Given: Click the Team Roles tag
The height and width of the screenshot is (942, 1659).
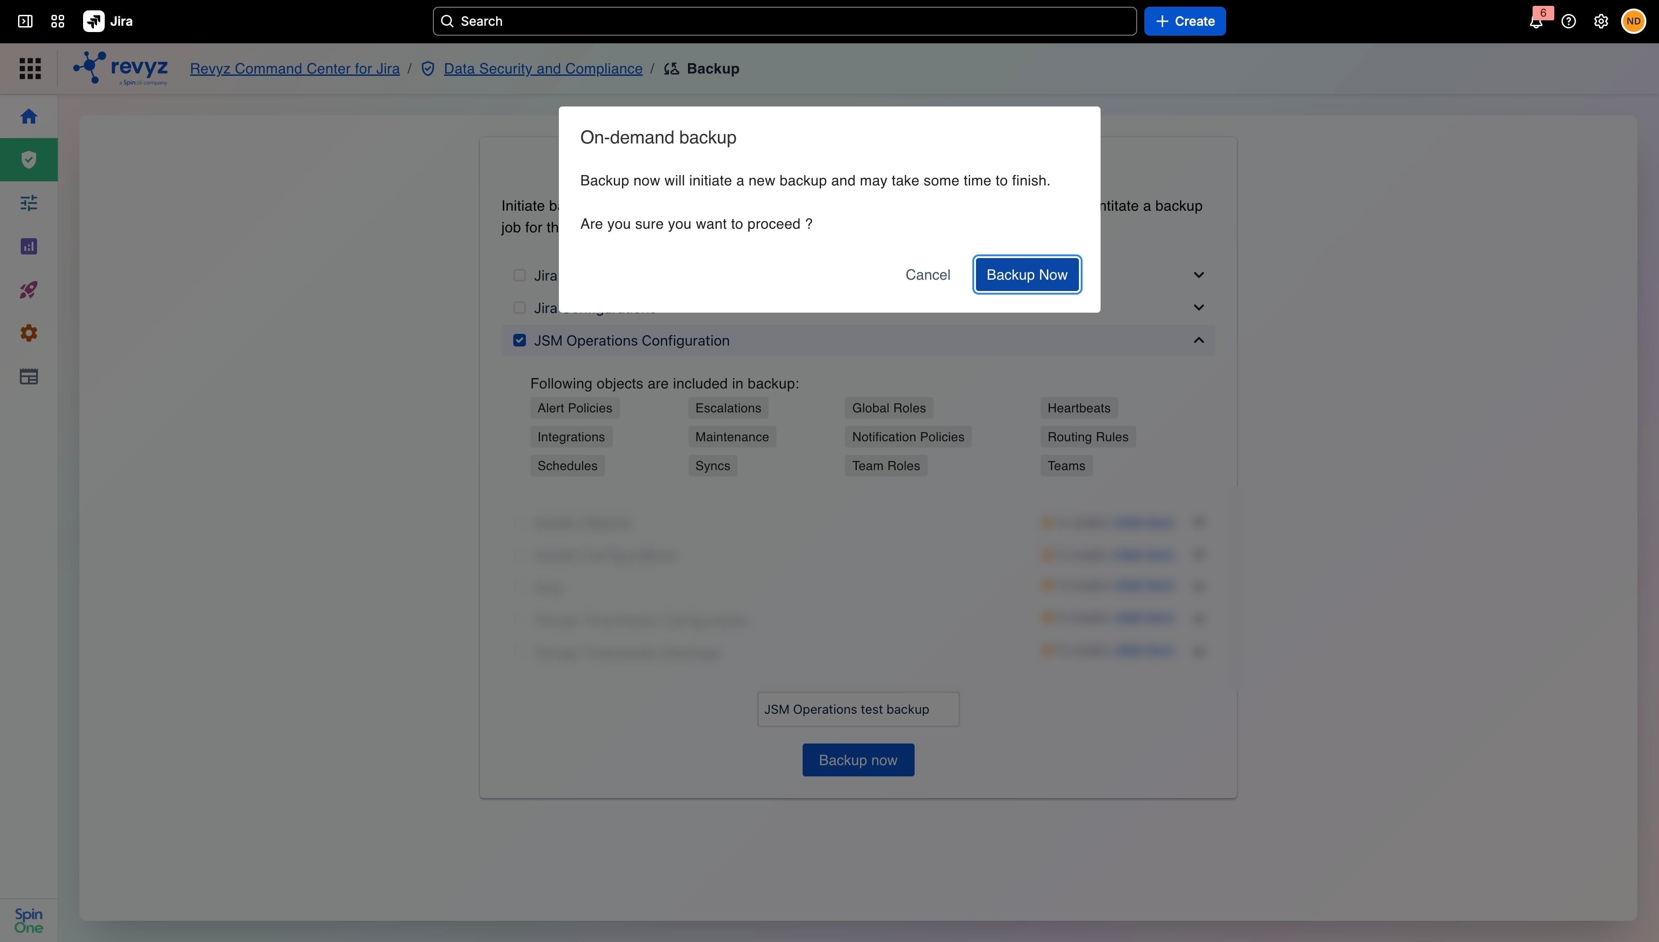Looking at the screenshot, I should [886, 466].
